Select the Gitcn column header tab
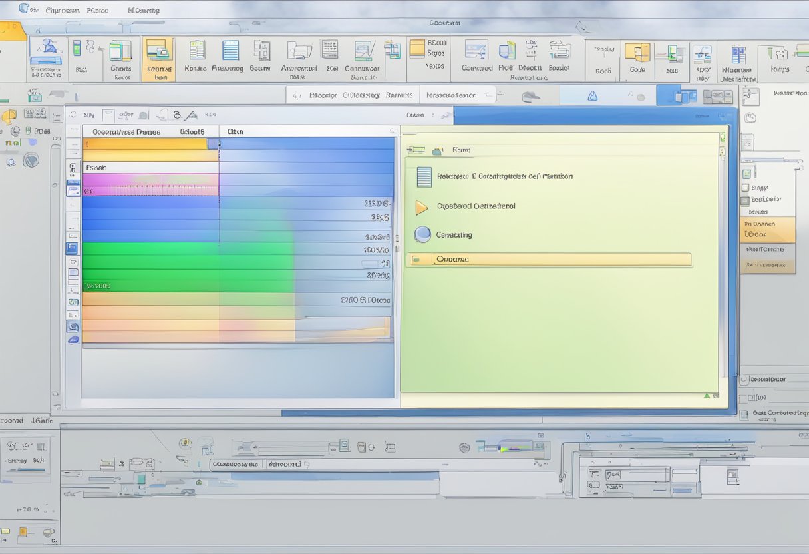The width and height of the screenshot is (809, 554). pos(236,132)
